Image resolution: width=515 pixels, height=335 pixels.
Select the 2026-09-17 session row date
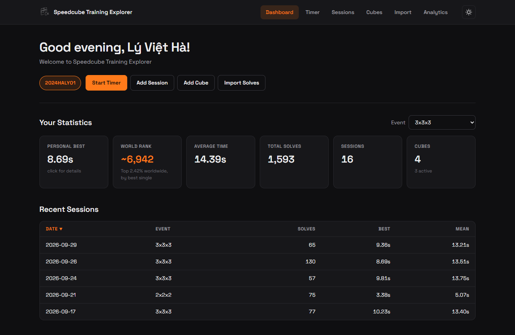click(x=61, y=312)
